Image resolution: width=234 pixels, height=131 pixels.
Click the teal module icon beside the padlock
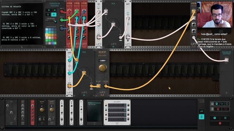[217, 104]
